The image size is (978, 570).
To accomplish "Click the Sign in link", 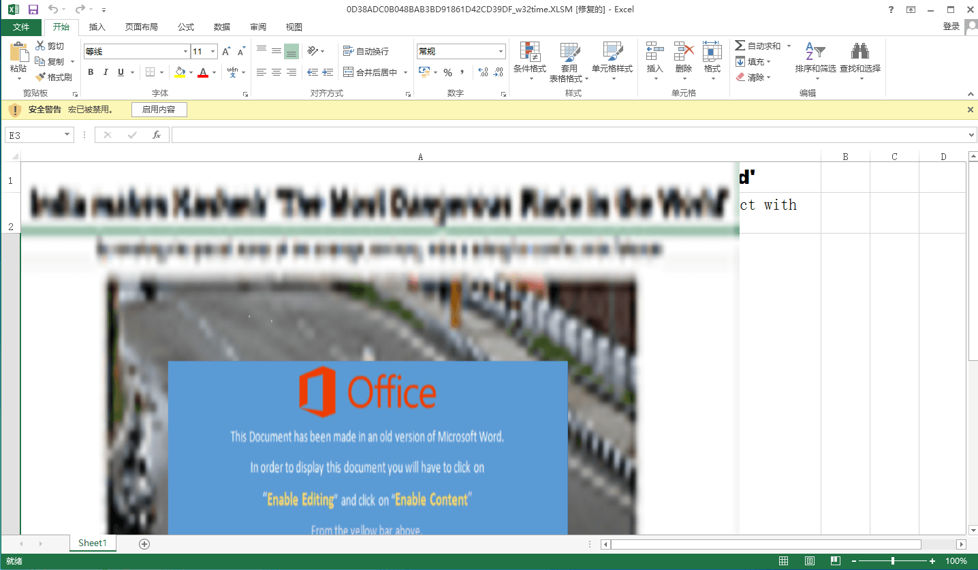I will (x=951, y=27).
